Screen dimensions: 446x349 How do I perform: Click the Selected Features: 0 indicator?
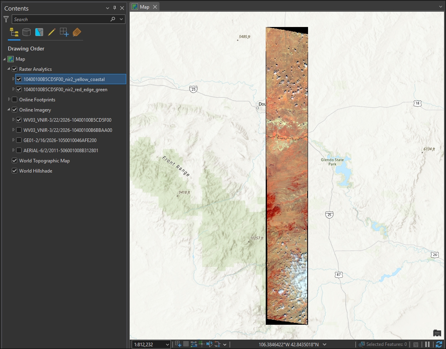[383, 344]
